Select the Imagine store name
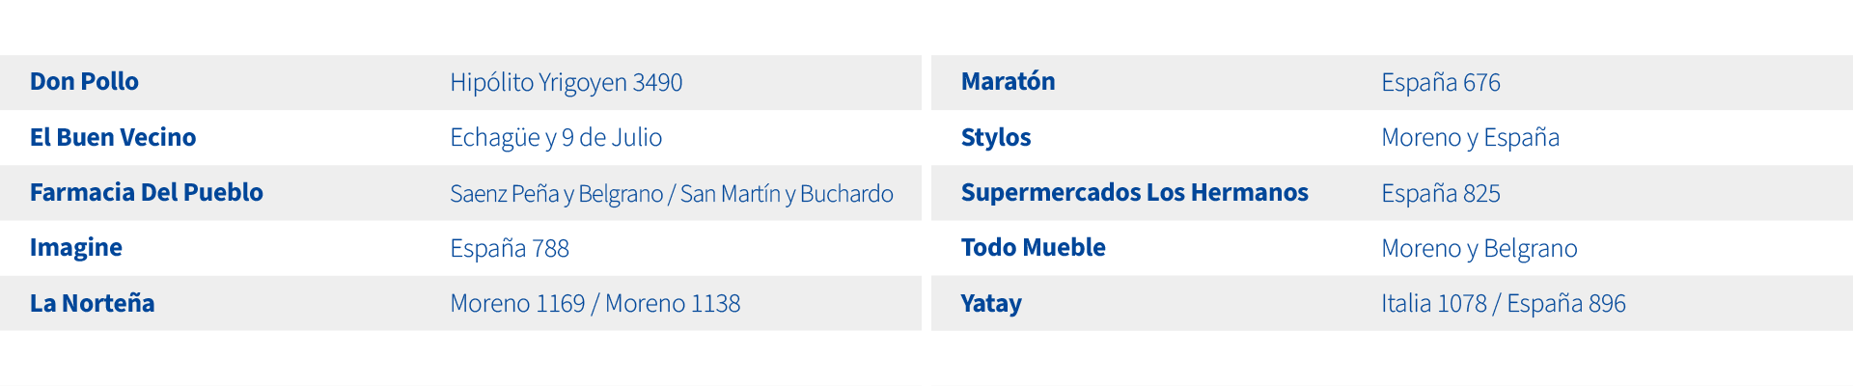The image size is (1853, 386). [76, 248]
